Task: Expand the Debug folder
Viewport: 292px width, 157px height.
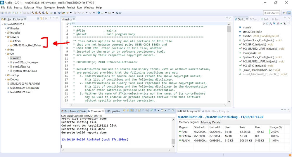Action: pos(5,79)
